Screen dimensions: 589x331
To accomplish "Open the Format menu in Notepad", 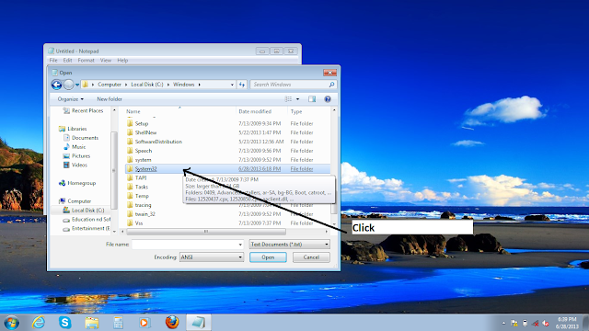I will pos(86,60).
